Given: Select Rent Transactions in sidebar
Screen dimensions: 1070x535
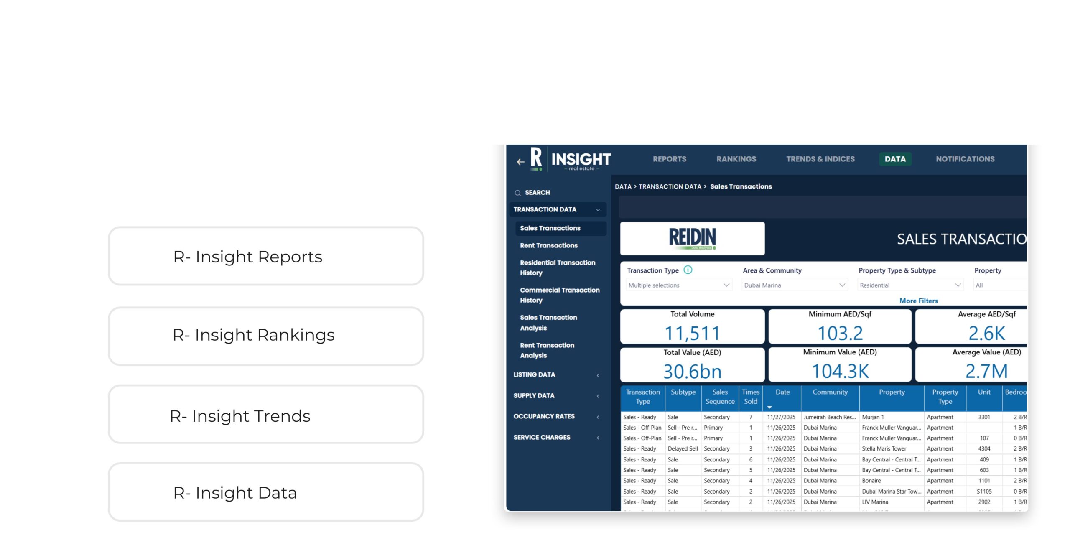Looking at the screenshot, I should tap(549, 246).
